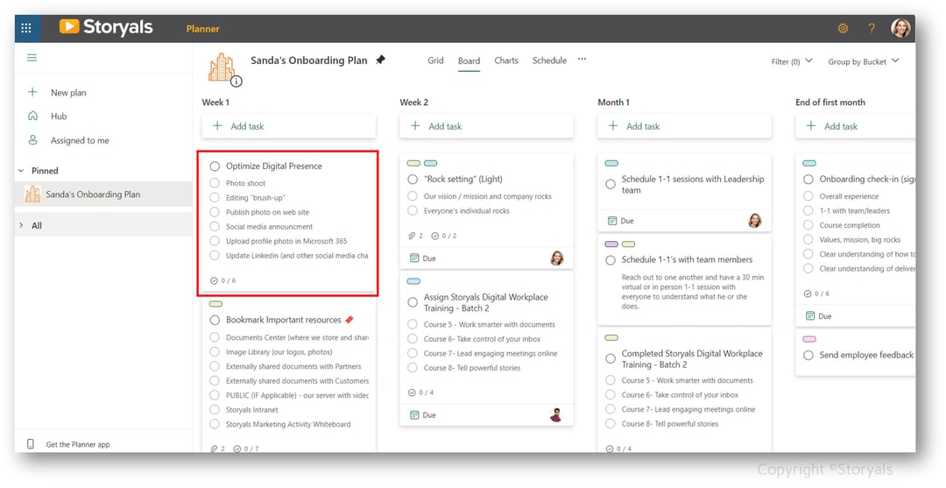Click Due calendar icon on Leadership team card
The width and height of the screenshot is (946, 488).
[x=611, y=221]
